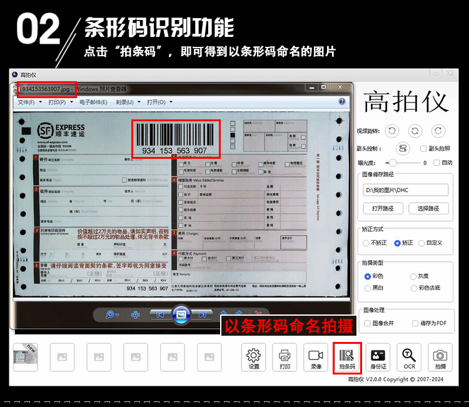Image resolution: width=469 pixels, height=407 pixels.
Task: Select the second empty thumbnail placeholder
Action: [99, 357]
